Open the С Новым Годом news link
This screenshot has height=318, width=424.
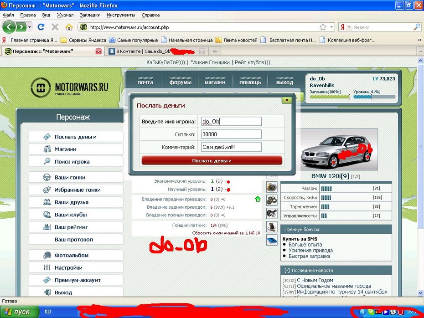[315, 280]
